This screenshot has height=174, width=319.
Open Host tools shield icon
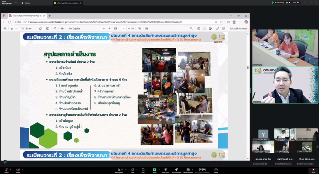pos(165,170)
